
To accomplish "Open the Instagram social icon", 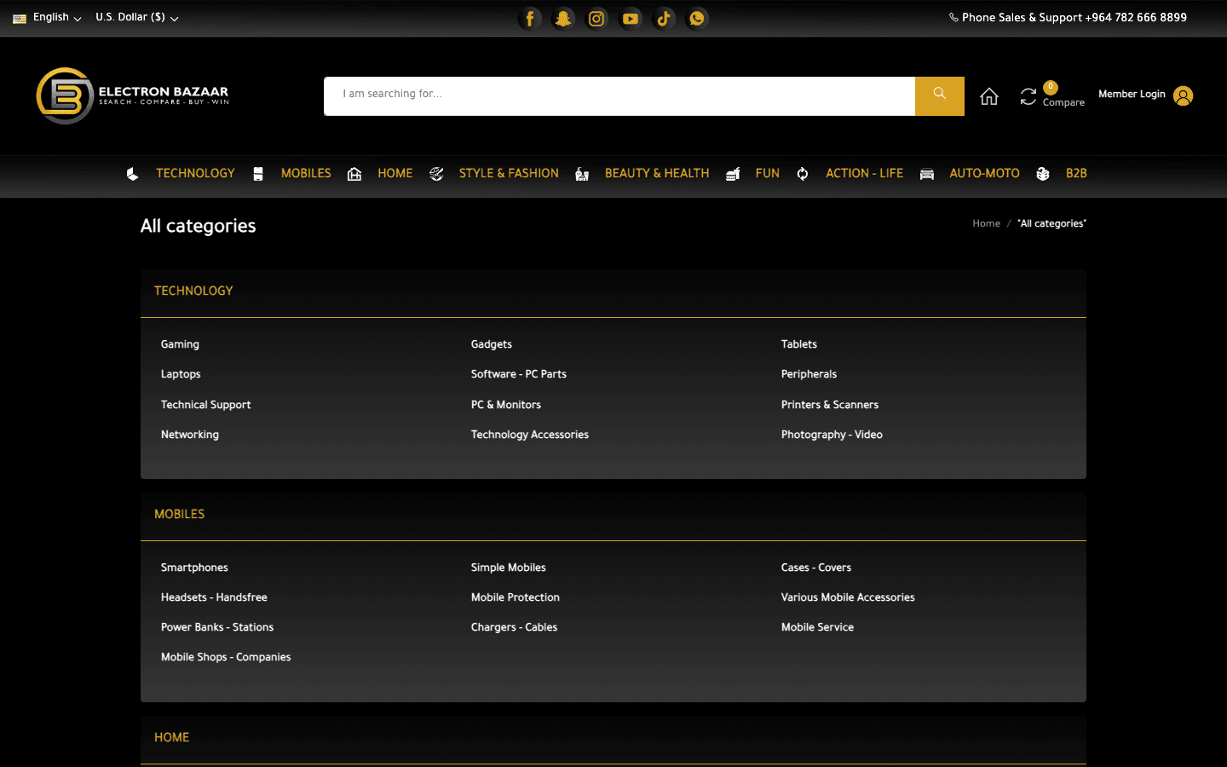I will coord(596,18).
